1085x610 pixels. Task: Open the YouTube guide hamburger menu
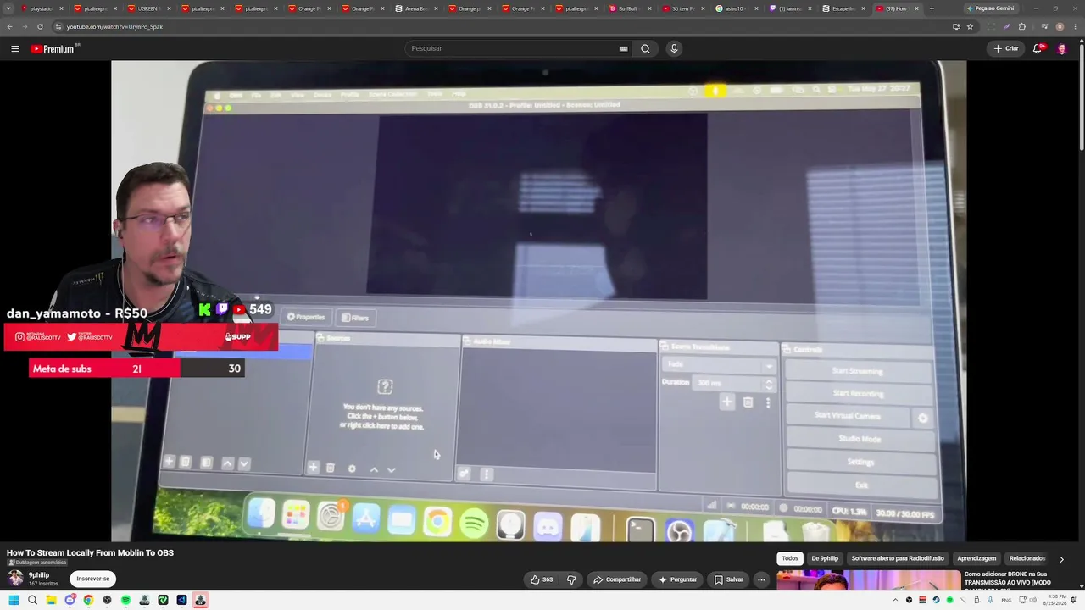[15, 48]
